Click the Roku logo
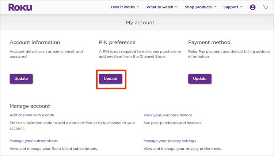Image resolution: width=274 pixels, height=156 pixels. 20,7
